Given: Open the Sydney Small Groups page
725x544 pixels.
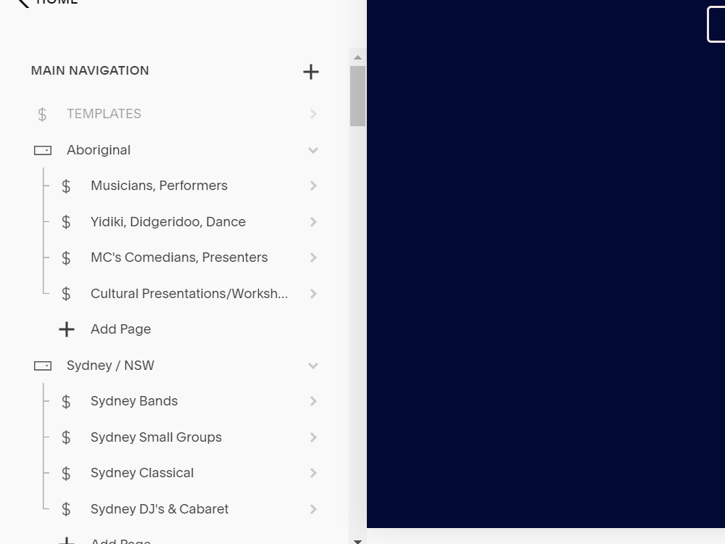Looking at the screenshot, I should tap(157, 437).
